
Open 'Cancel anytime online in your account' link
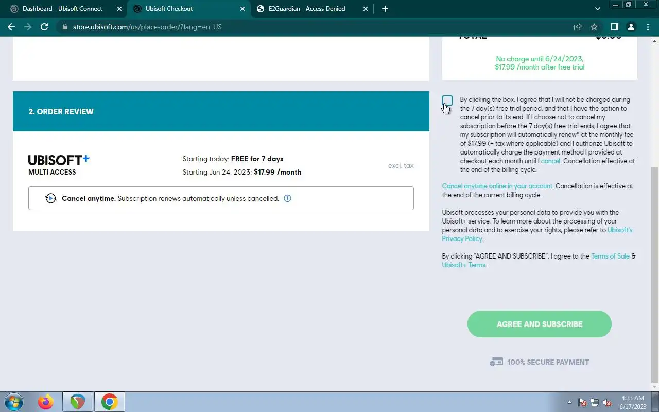click(497, 186)
